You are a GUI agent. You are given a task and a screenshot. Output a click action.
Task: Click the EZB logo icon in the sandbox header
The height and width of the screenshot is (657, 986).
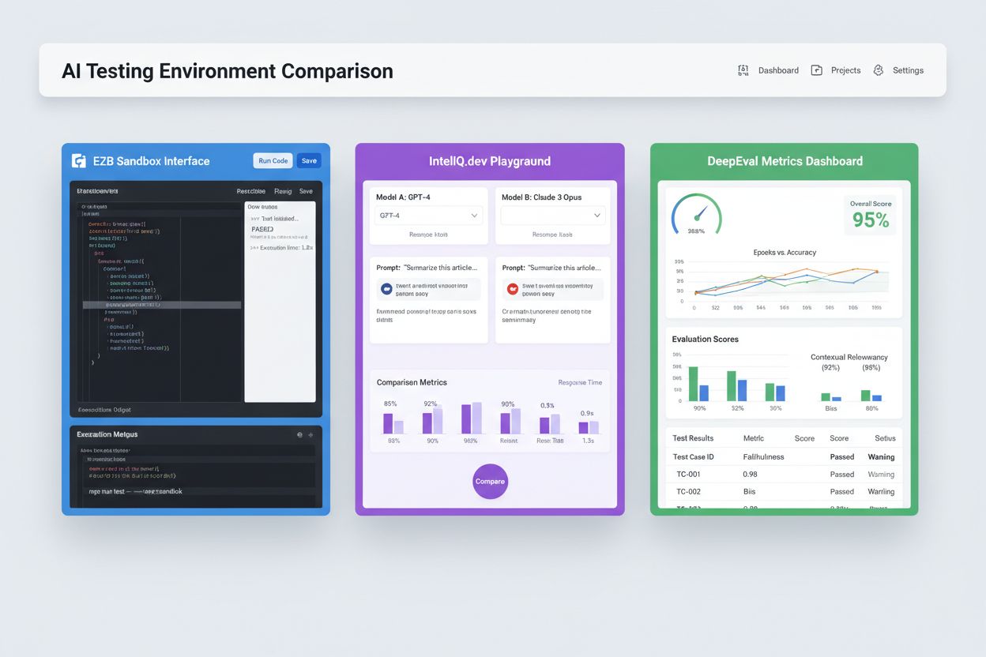79,160
